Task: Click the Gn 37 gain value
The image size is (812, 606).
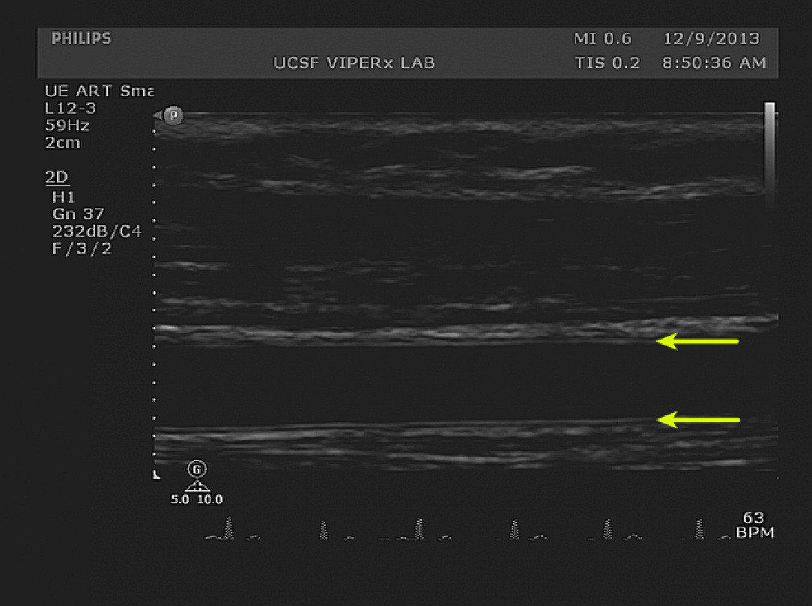Action: point(78,214)
